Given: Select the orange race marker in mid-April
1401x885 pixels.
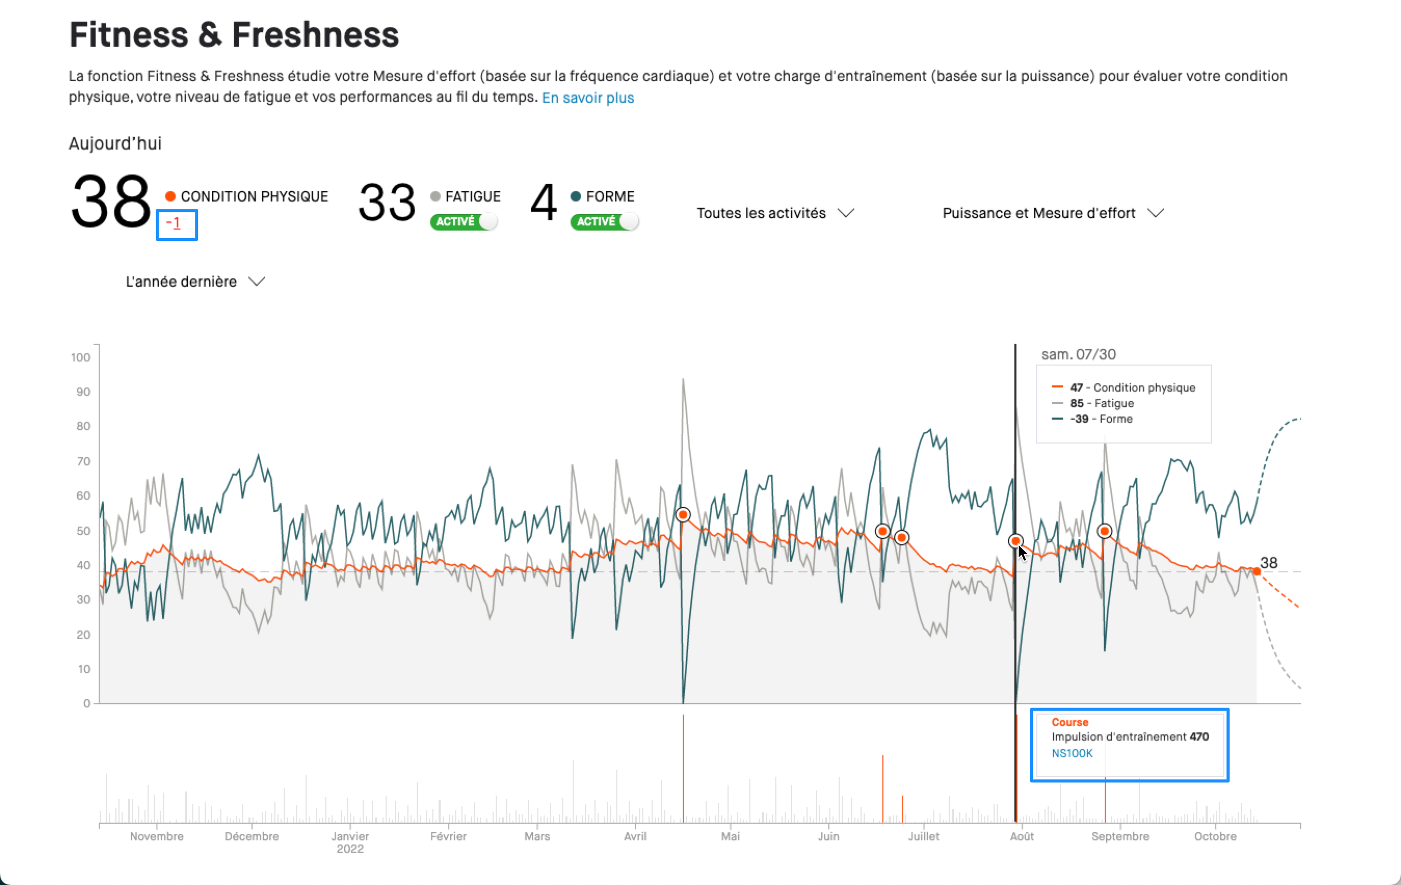Looking at the screenshot, I should tap(683, 515).
